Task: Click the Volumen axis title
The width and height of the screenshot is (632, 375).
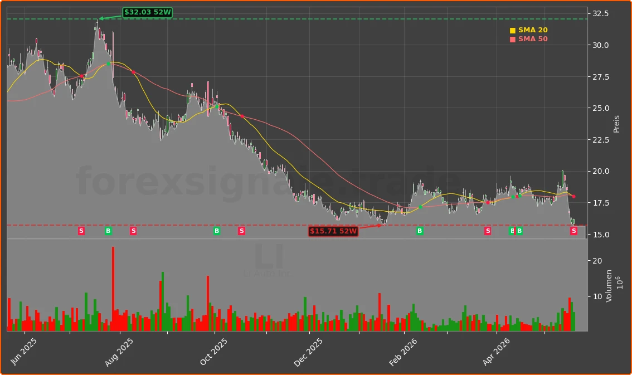Action: [609, 286]
